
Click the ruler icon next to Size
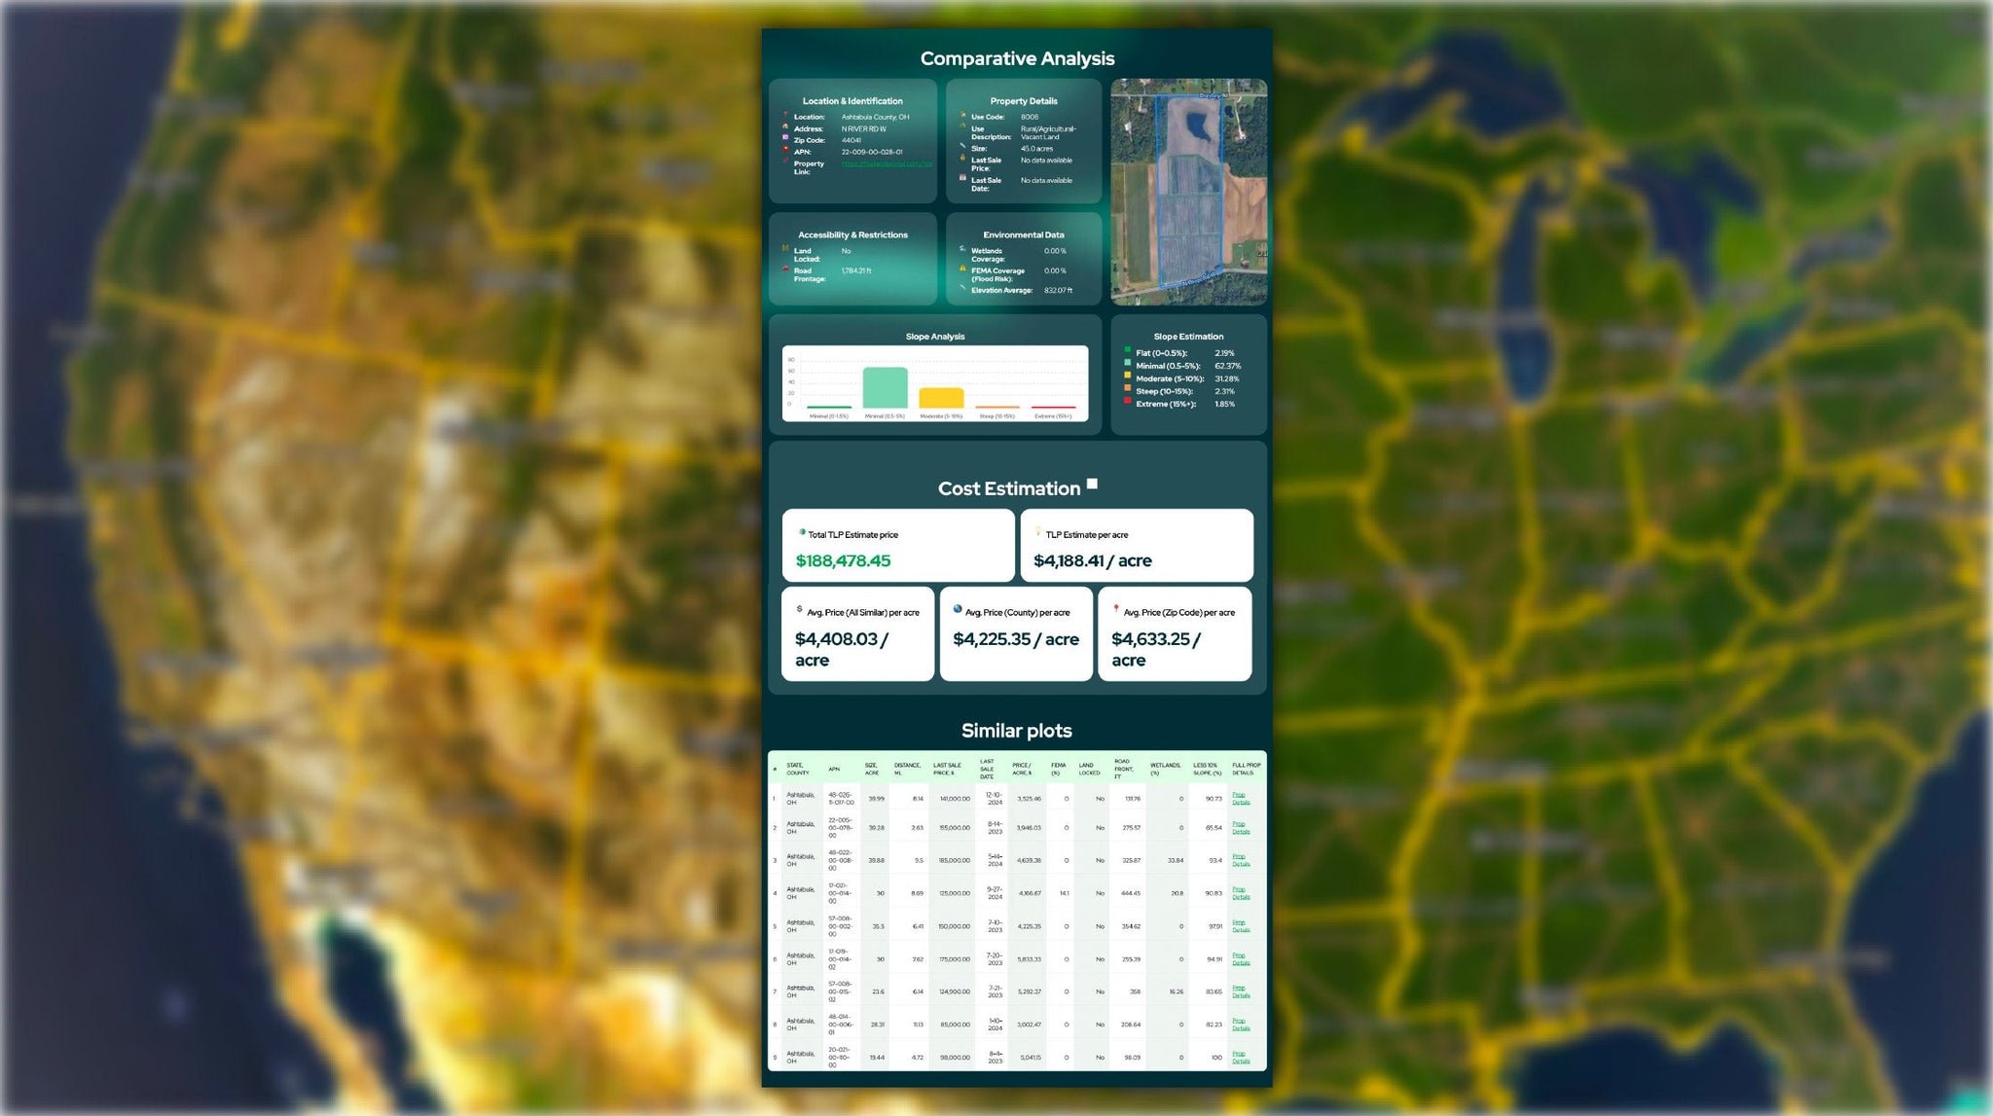tap(962, 146)
